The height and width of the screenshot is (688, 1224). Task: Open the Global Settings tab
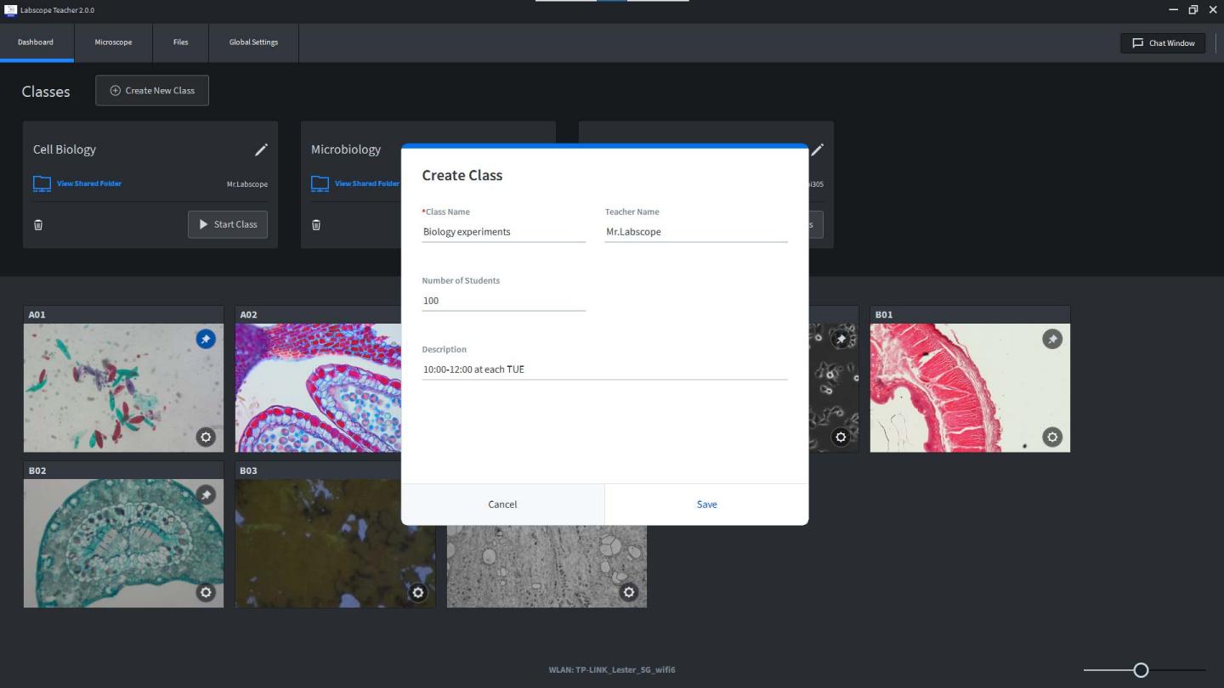252,42
